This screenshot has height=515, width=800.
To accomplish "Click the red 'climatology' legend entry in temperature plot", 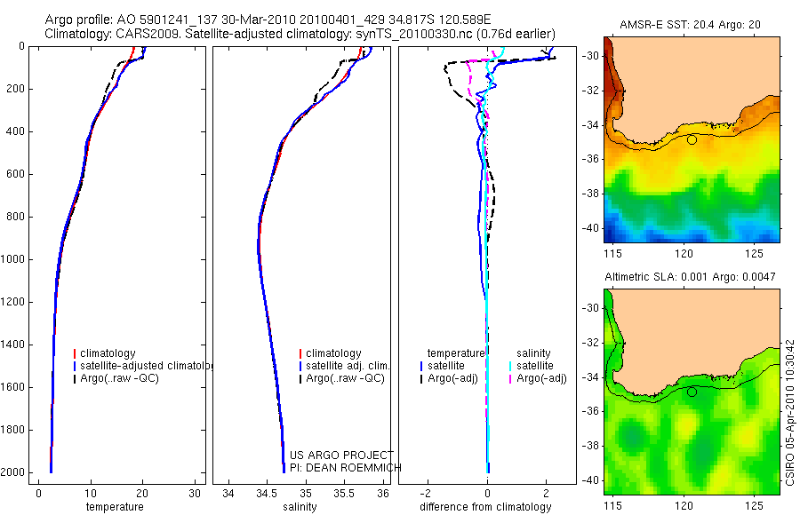I will click(x=105, y=353).
